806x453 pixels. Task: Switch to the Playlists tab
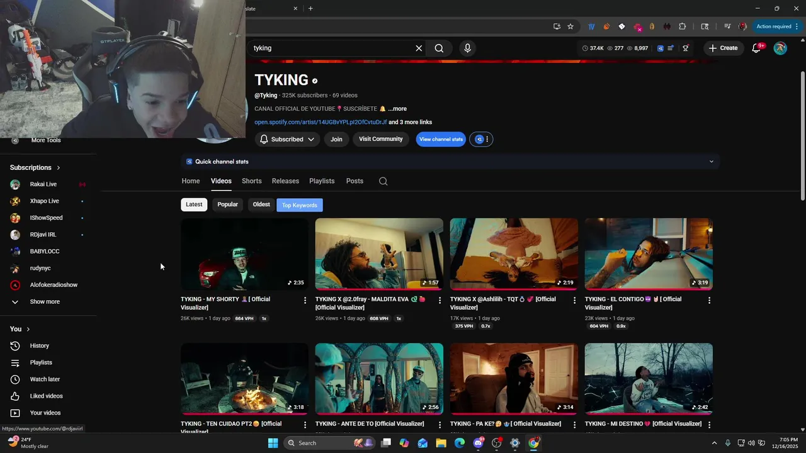[322, 181]
